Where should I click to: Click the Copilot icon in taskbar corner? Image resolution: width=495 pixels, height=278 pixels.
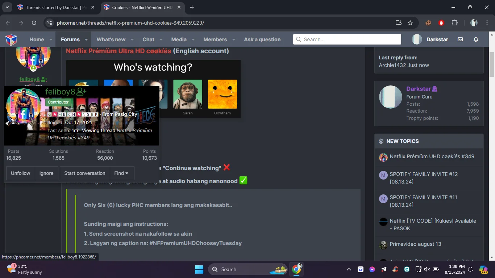coord(483,269)
